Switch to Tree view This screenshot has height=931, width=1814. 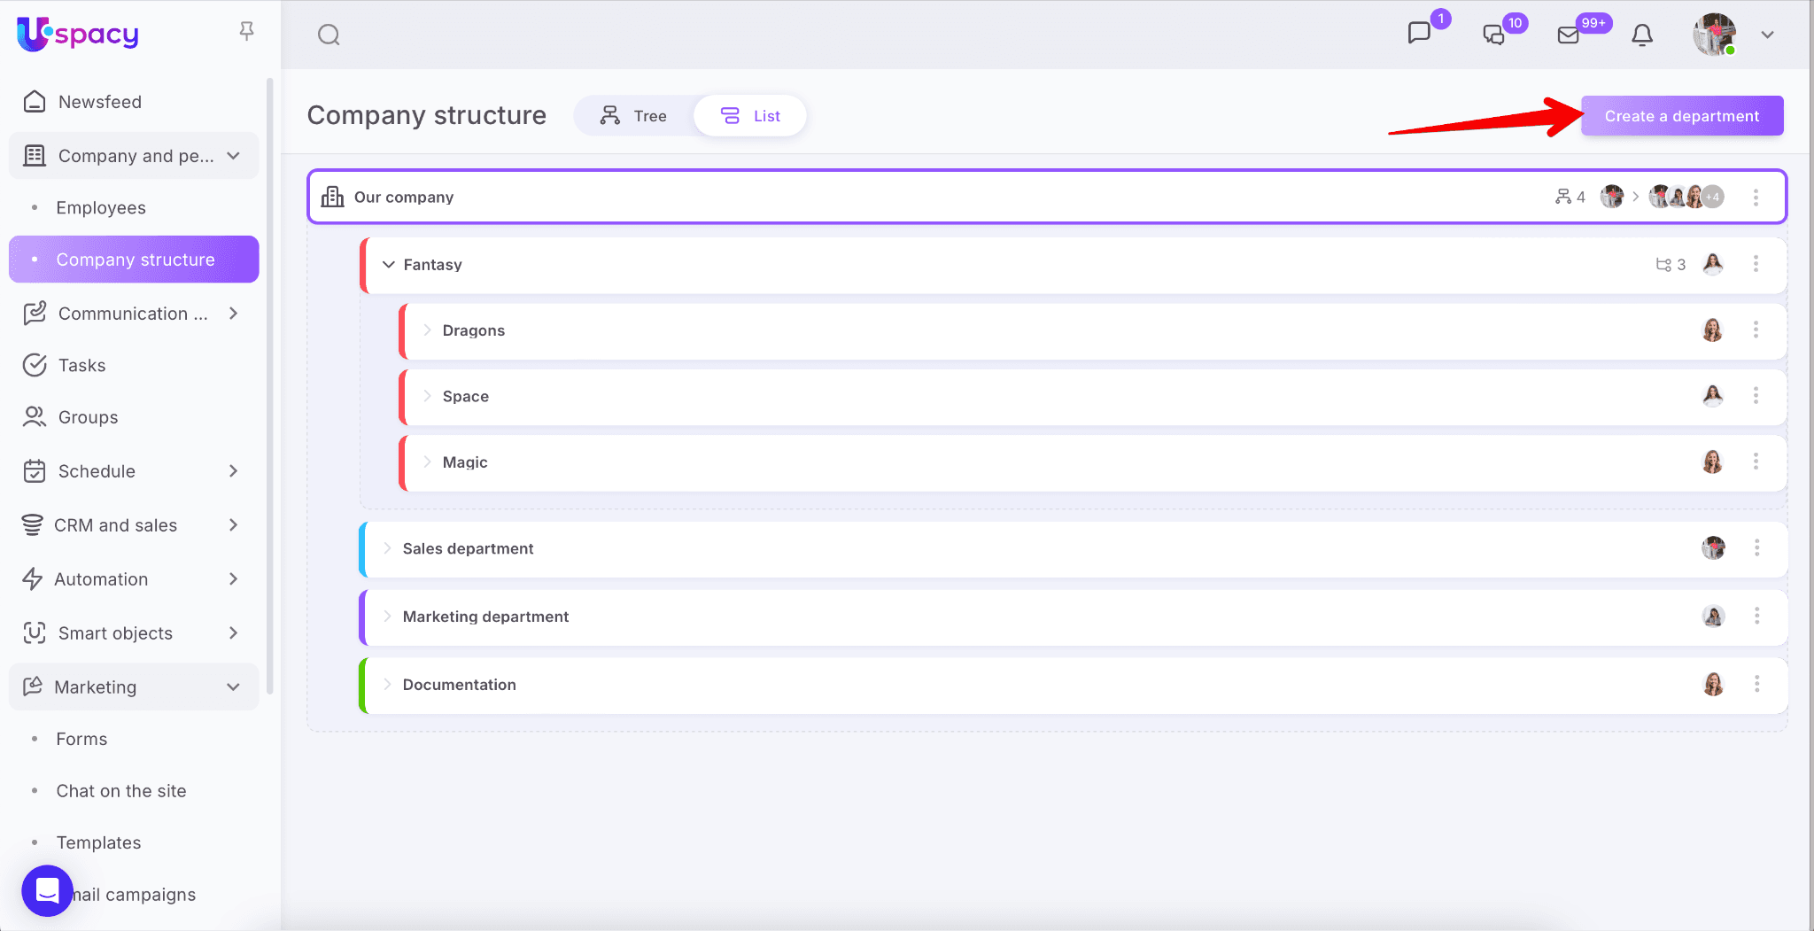(x=633, y=116)
